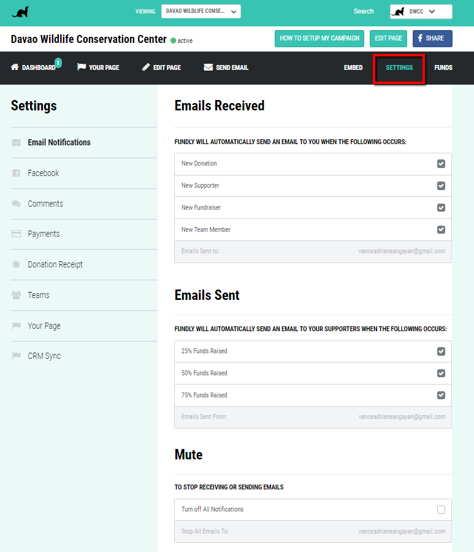
Task: Click the Facebook icon in the Settings sidebar
Action: 16,173
